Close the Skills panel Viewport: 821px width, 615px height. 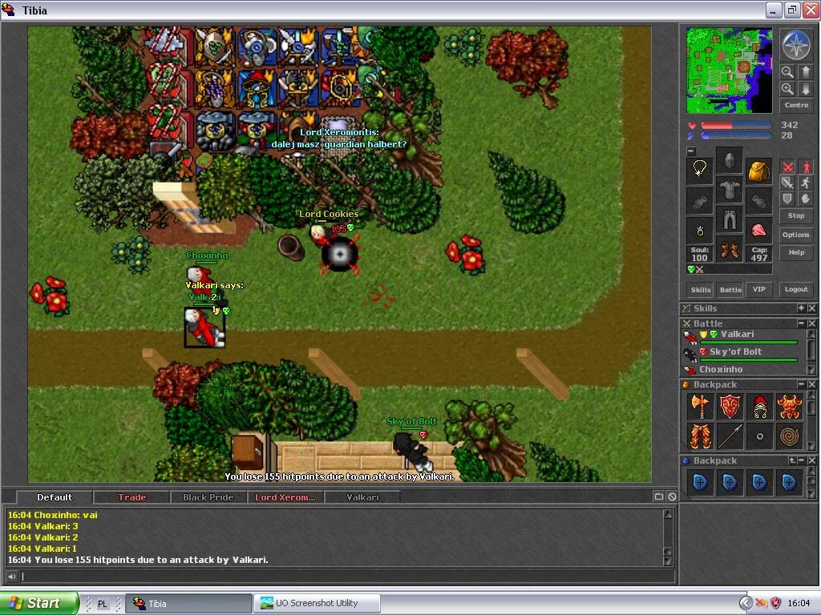coord(811,308)
